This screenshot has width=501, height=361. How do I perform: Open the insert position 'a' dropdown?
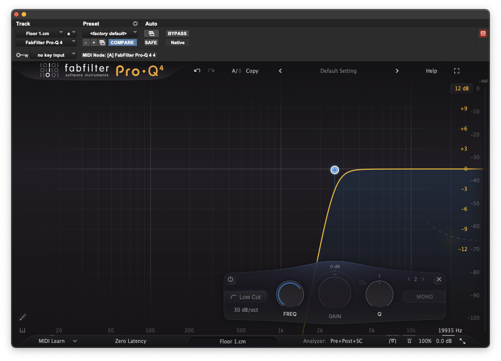[71, 34]
